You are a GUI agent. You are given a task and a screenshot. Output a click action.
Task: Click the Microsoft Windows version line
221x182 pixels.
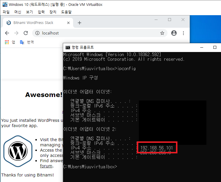click(x=112, y=55)
